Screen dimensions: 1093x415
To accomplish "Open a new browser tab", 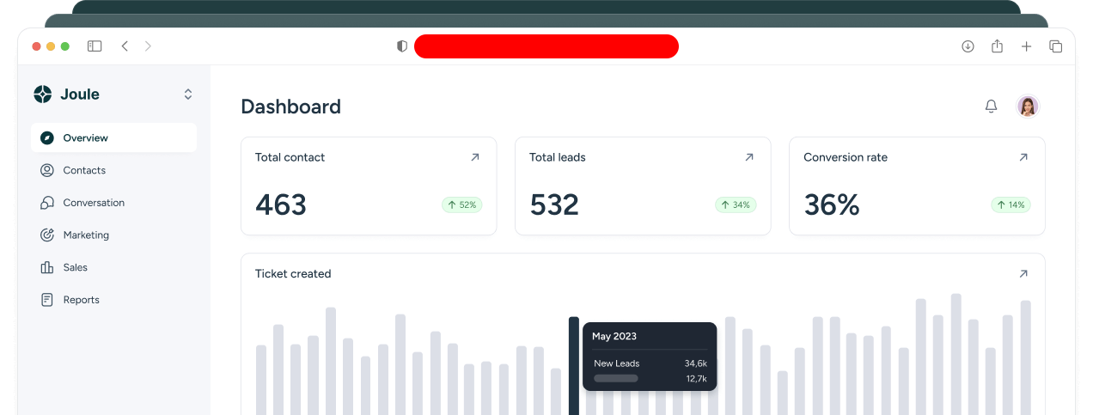I will [x=1026, y=46].
